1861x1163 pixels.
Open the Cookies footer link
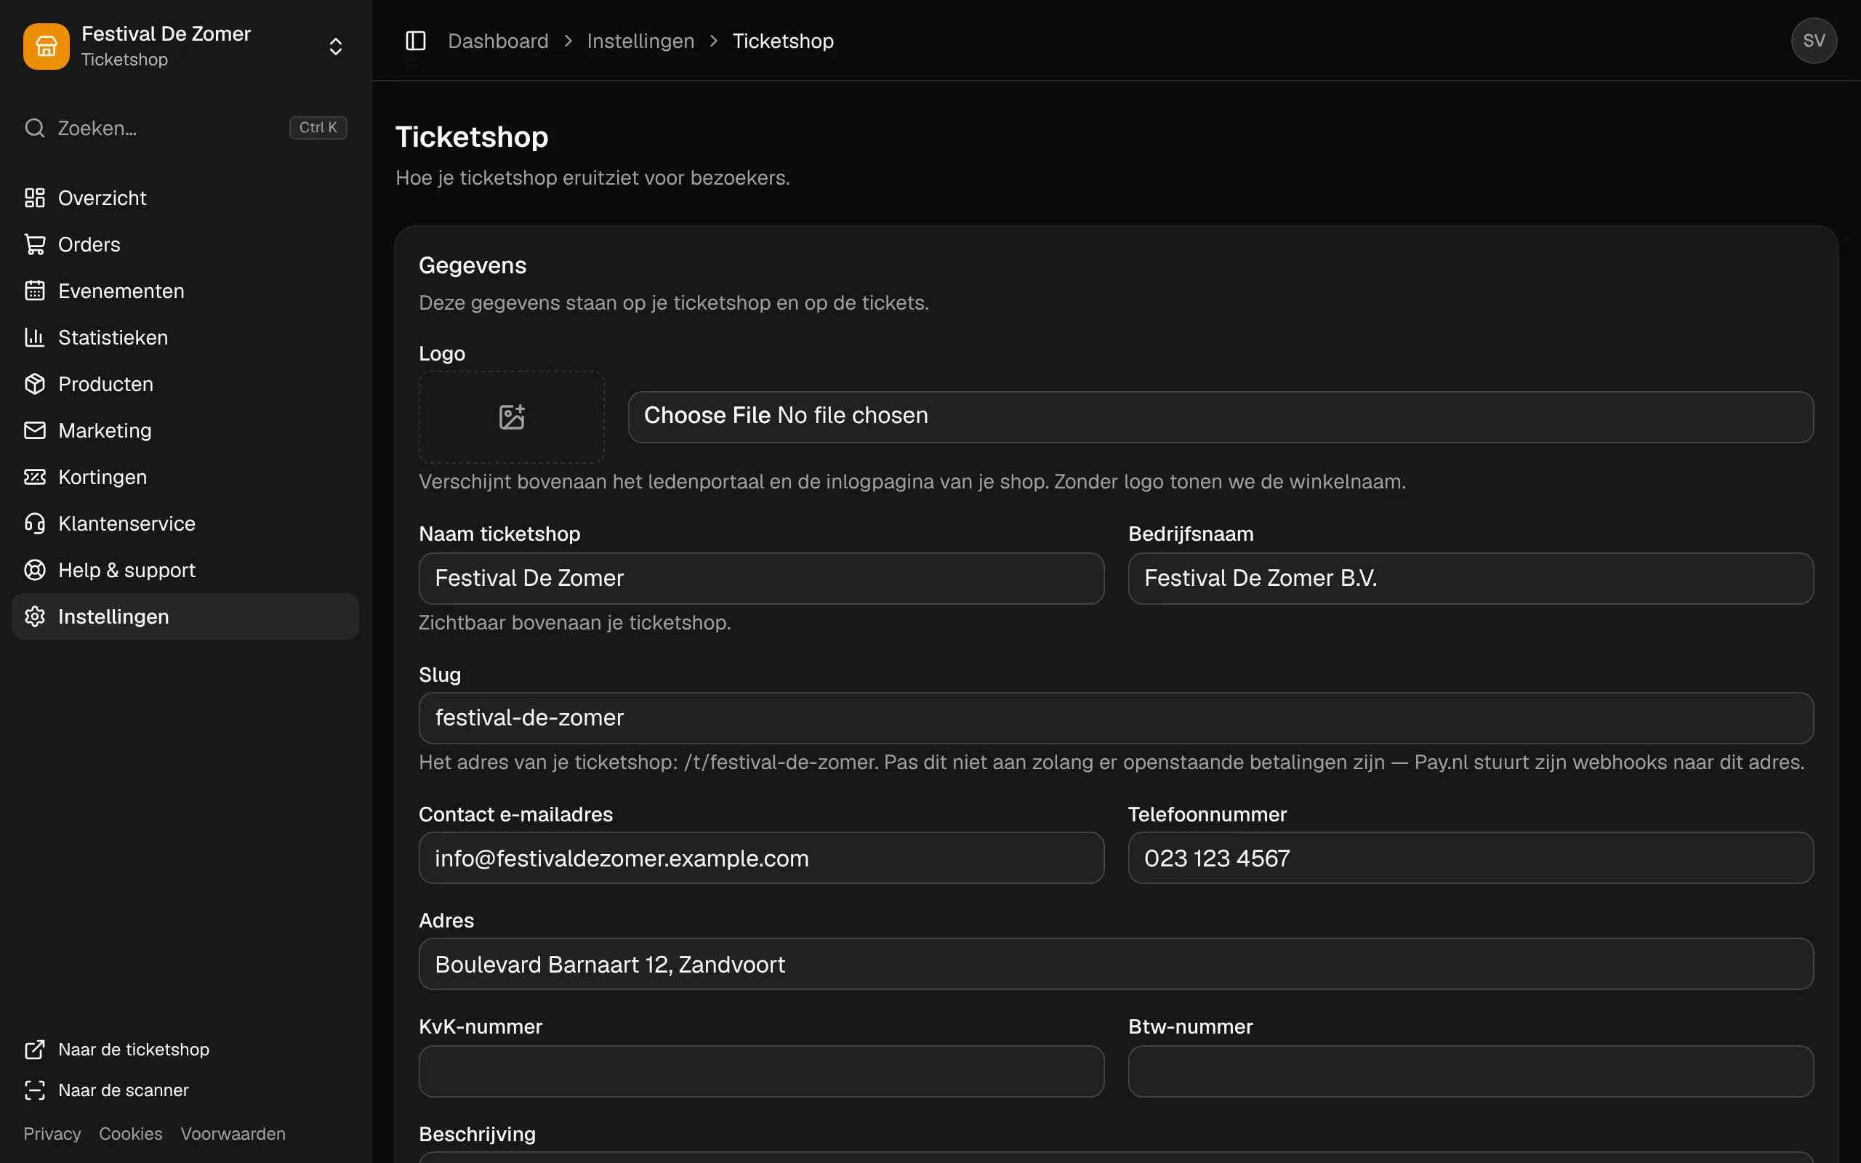(x=131, y=1133)
